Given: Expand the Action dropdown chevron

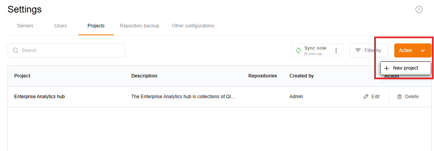Looking at the screenshot, I should click(x=423, y=50).
